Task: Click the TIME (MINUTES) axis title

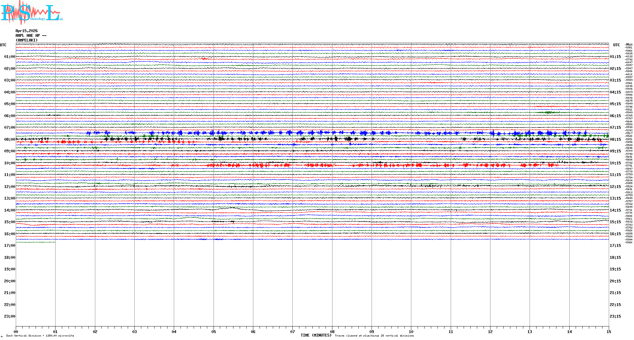Action: click(316, 335)
